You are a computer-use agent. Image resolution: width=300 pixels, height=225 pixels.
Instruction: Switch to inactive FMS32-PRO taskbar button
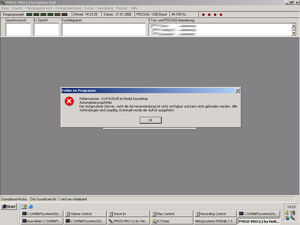coord(128,221)
